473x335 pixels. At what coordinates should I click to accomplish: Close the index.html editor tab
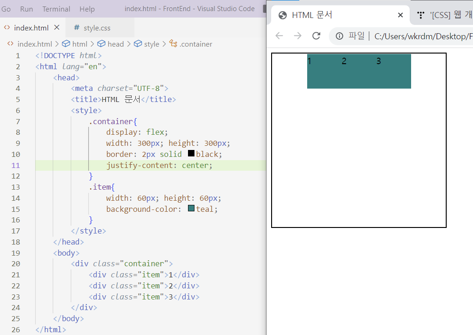pos(57,27)
